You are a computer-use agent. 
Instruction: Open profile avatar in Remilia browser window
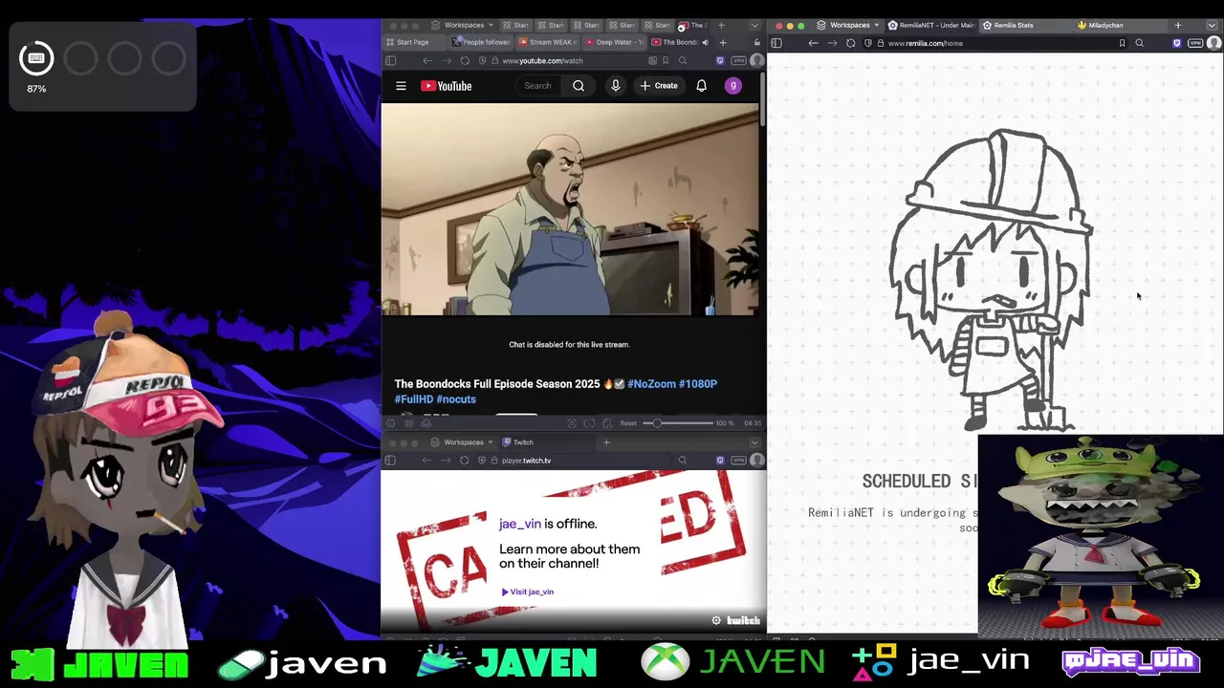(1213, 43)
